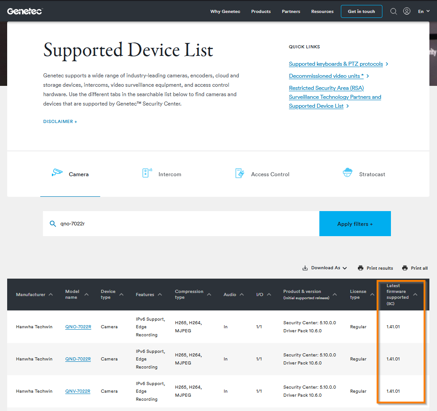This screenshot has height=411, width=437.
Task: Sort by License type column arrow
Action: tap(372, 294)
